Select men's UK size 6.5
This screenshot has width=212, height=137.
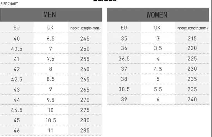point(51,39)
